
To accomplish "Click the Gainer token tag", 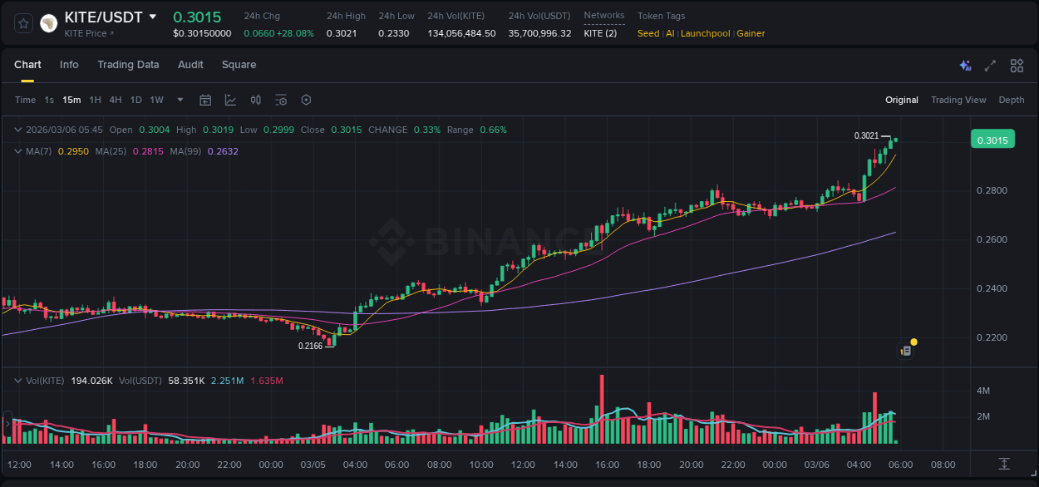I will (x=750, y=33).
